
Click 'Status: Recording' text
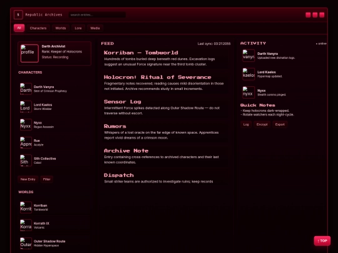coord(55,57)
